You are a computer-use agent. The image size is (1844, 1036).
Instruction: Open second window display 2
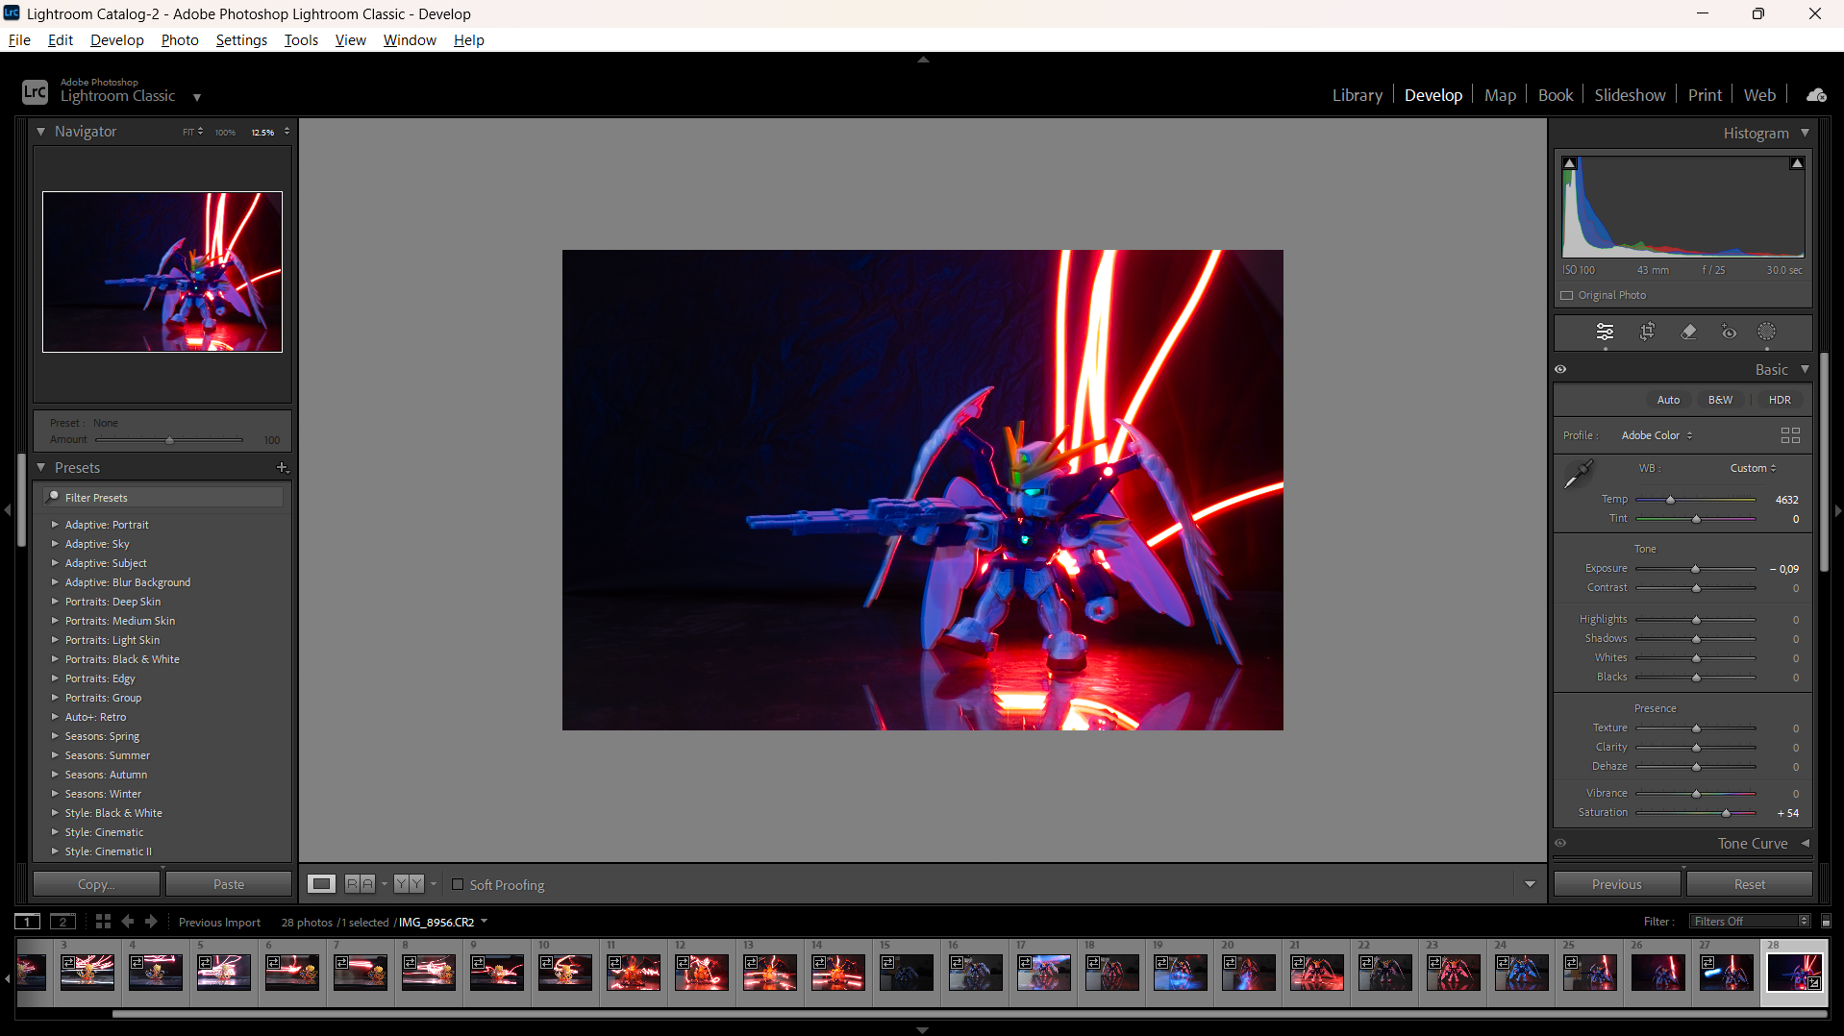click(x=62, y=922)
